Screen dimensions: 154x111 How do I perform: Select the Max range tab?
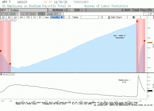point(47,17)
